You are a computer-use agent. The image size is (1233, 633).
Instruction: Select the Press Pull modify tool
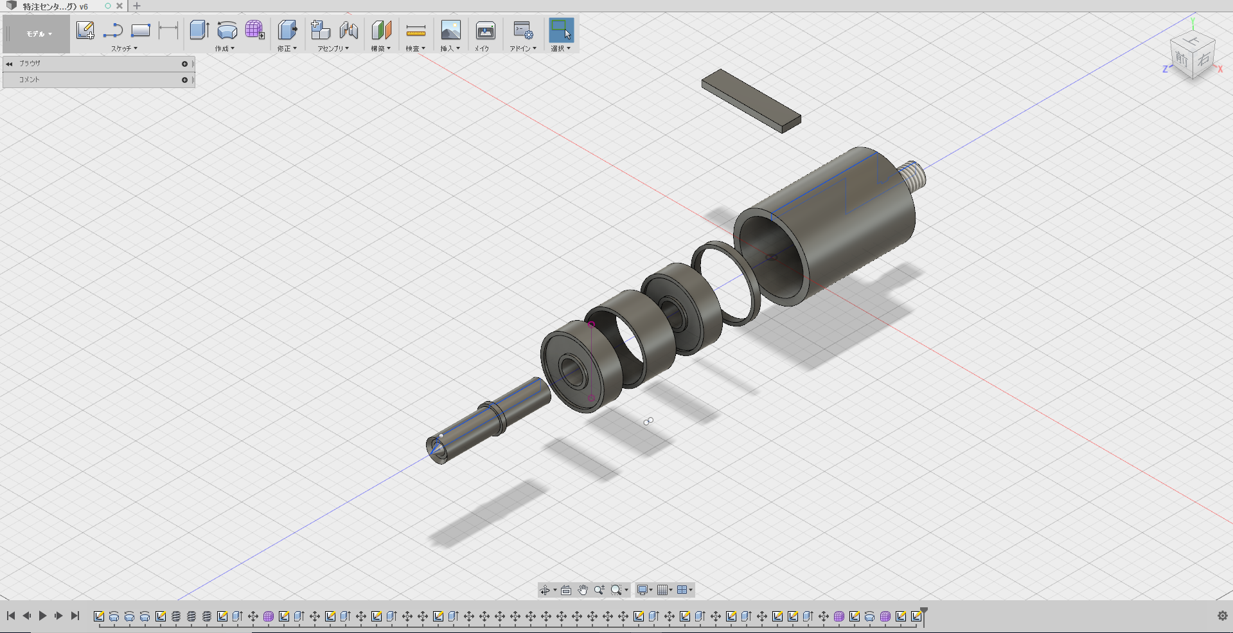coord(287,30)
